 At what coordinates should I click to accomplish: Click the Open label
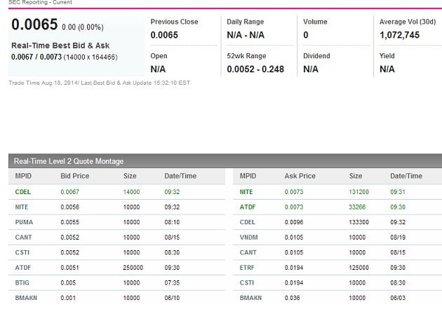pyautogui.click(x=159, y=56)
